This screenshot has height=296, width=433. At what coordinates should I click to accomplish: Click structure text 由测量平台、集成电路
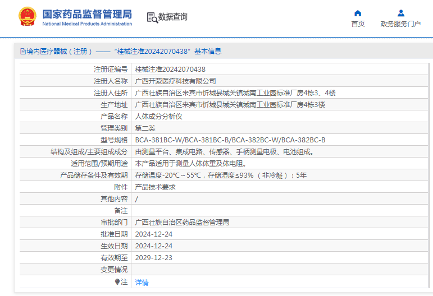[224, 152]
